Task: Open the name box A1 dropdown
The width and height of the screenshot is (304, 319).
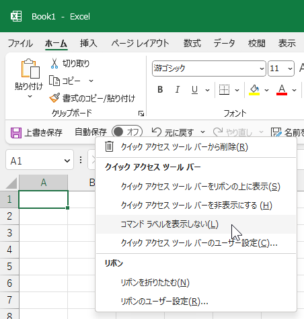Action: 67,161
